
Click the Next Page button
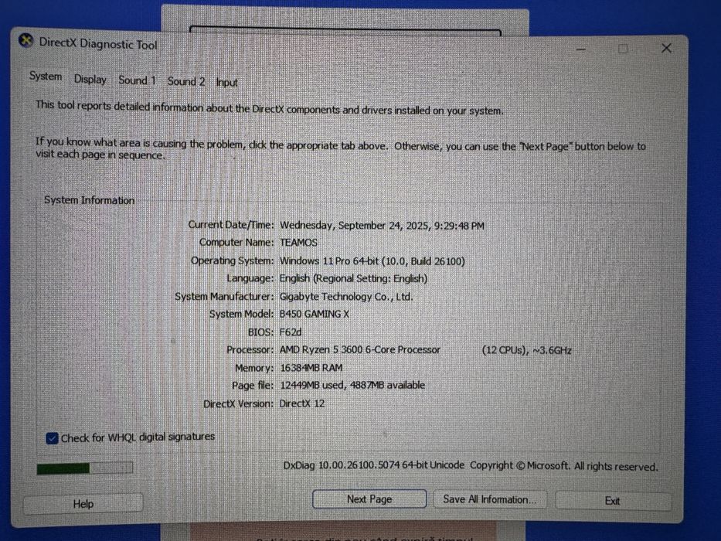coord(369,499)
